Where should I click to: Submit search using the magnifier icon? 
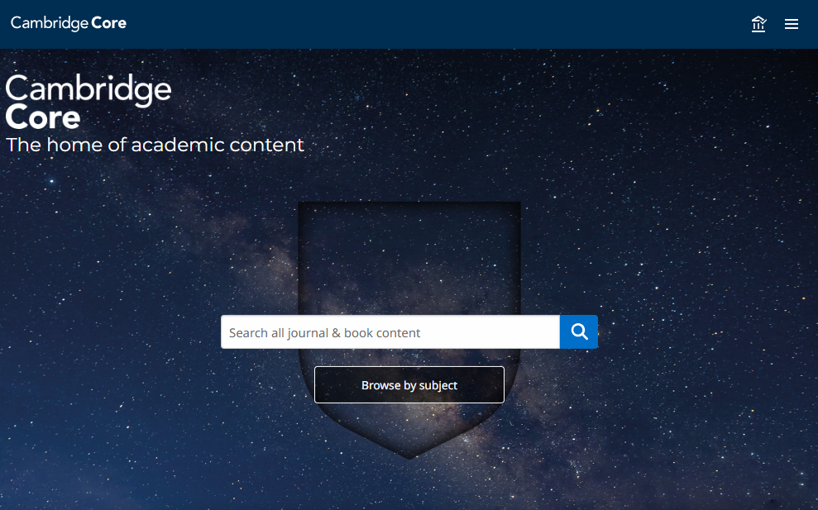579,332
